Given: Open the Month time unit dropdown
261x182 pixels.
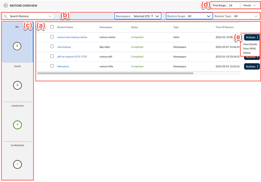Looking at the screenshot, I should (x=250, y=5).
